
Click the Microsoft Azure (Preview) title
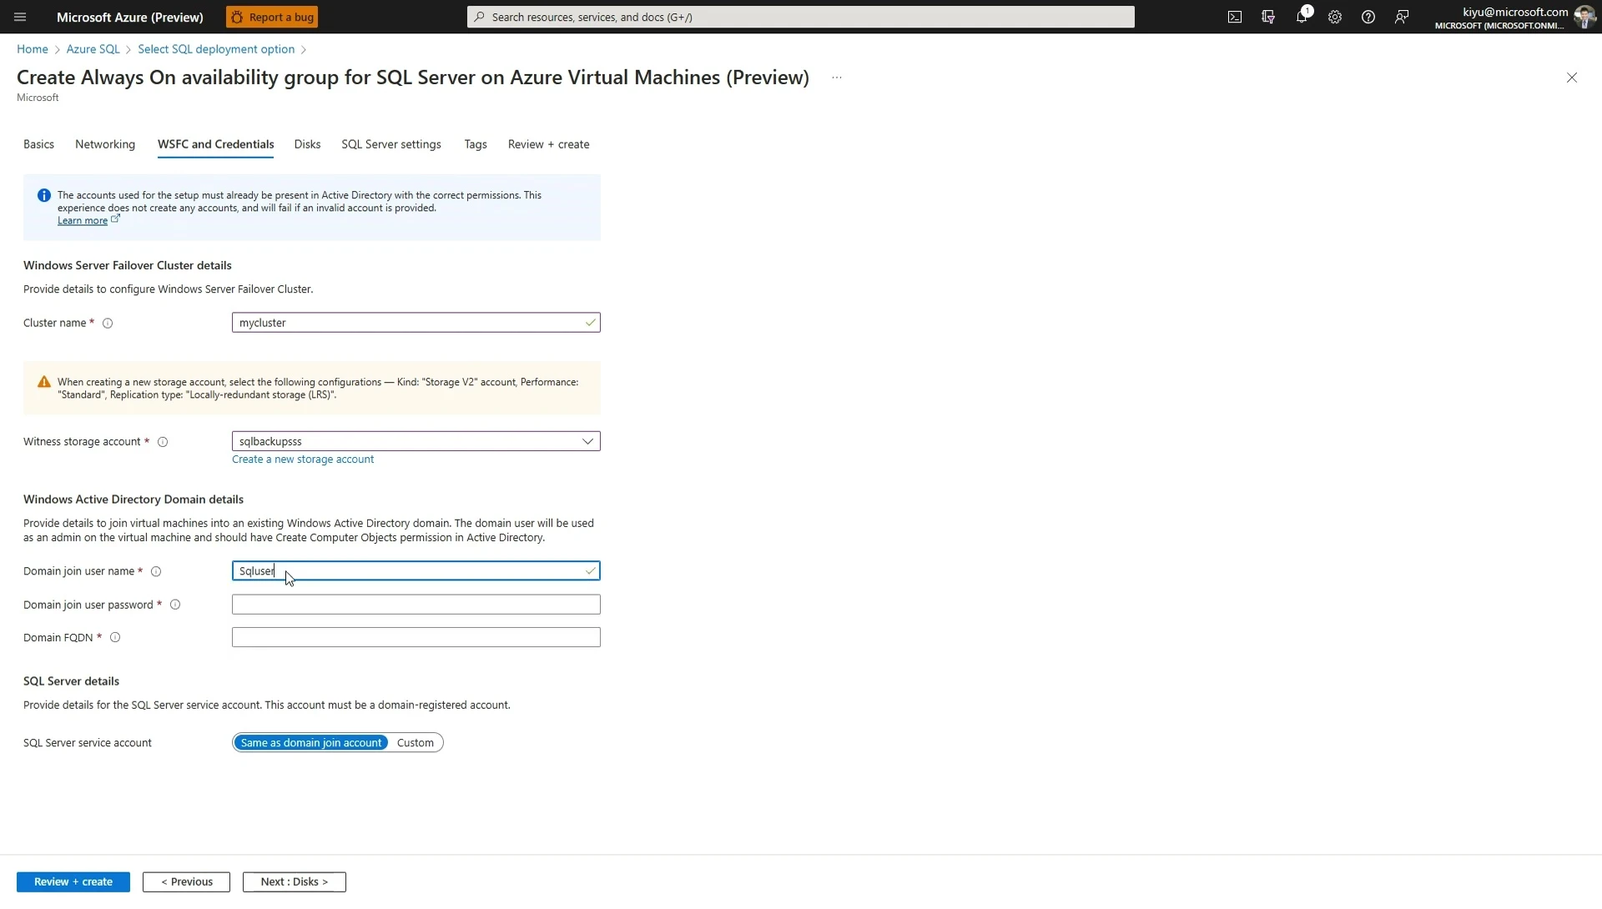click(x=130, y=17)
